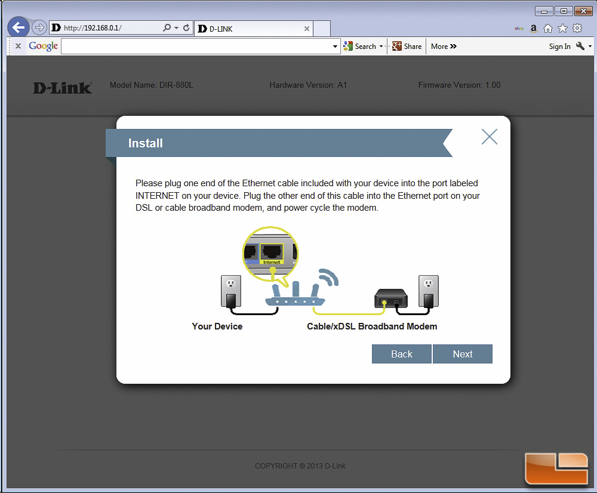597x493 pixels.
Task: Click the Model Name: DIR-880L text
Action: pyautogui.click(x=152, y=85)
